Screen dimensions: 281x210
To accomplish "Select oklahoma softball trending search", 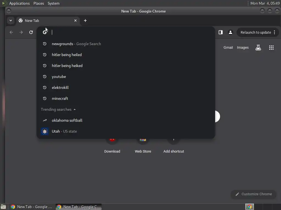I will 126,120.
